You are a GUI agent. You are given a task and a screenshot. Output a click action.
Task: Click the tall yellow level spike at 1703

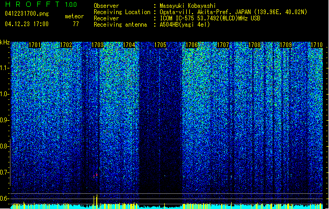tap(97, 201)
